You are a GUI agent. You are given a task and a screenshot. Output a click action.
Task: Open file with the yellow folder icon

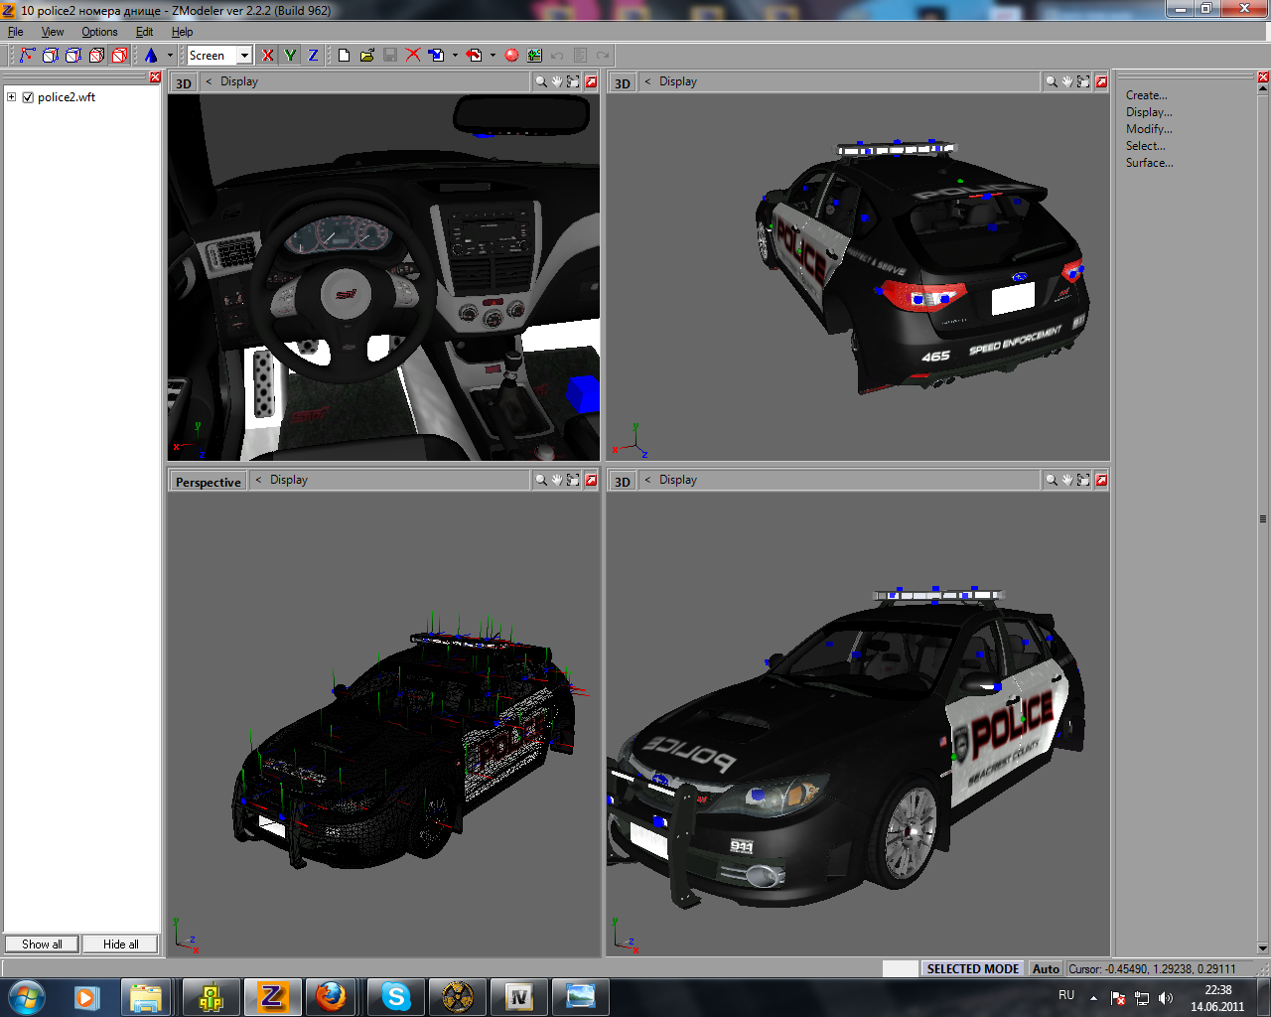(366, 56)
